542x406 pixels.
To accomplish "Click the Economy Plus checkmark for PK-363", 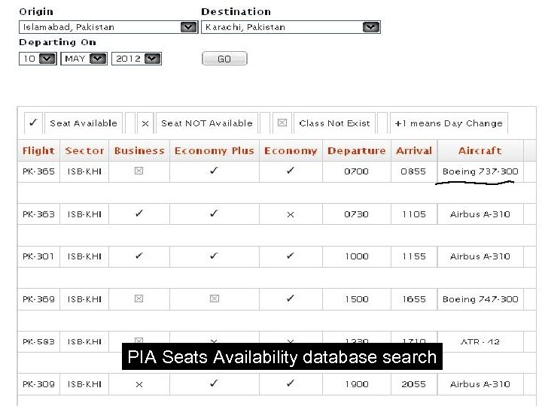I will click(214, 214).
